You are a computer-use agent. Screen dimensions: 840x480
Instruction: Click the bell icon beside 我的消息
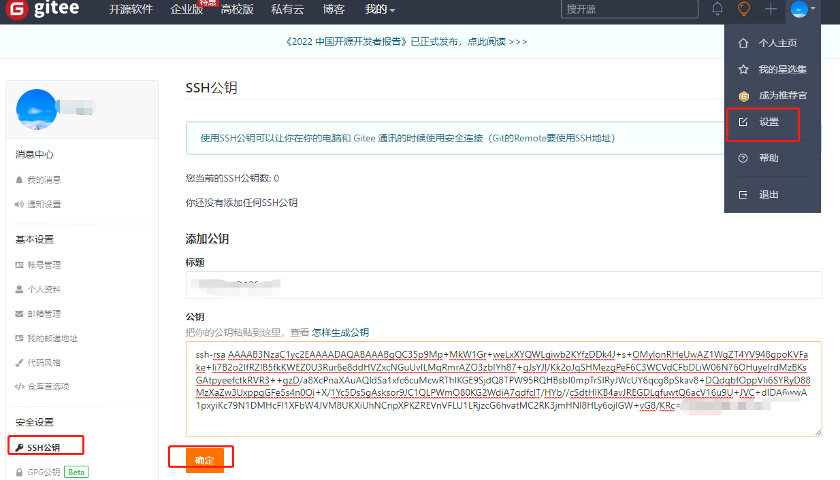19,179
